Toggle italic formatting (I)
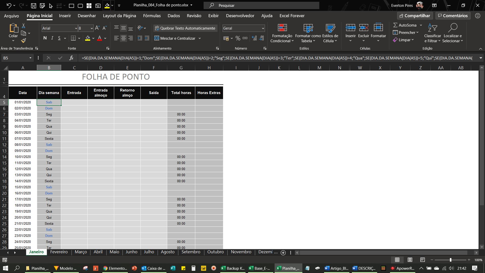 (52, 38)
